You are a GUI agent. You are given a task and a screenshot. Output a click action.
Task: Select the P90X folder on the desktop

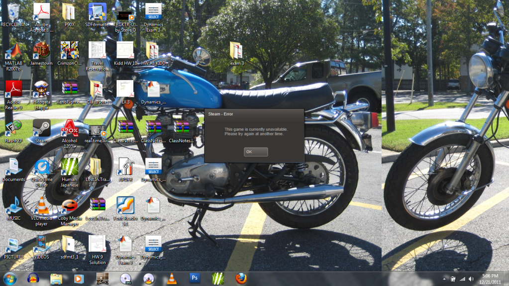69,15
